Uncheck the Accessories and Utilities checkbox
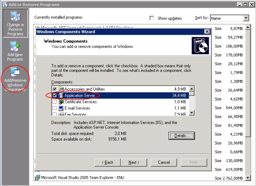This screenshot has height=186, width=256. click(x=55, y=89)
